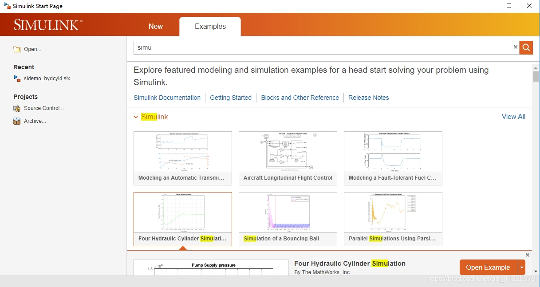Open recent file sldemo_hydcyl4.slx
The width and height of the screenshot is (540, 287).
click(47, 79)
